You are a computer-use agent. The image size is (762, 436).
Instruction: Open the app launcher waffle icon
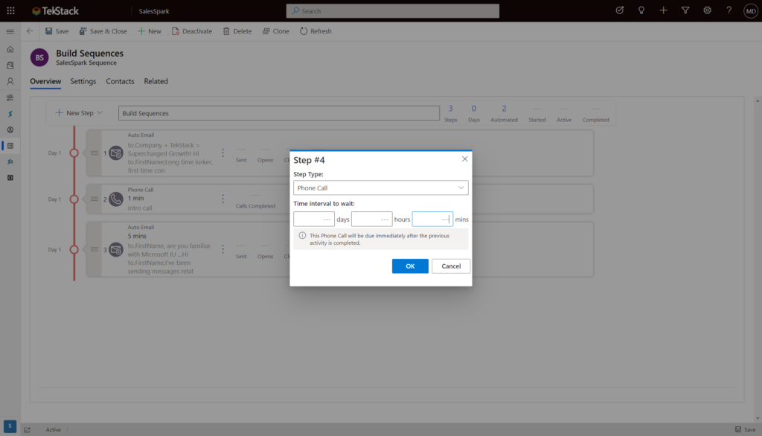coord(10,10)
